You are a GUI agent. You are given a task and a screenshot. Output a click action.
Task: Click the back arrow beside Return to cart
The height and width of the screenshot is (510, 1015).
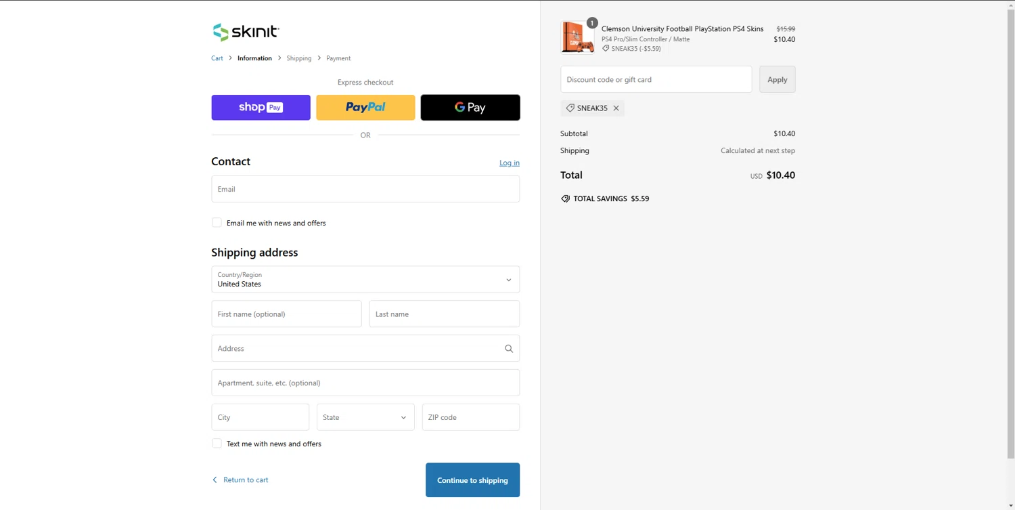(215, 480)
